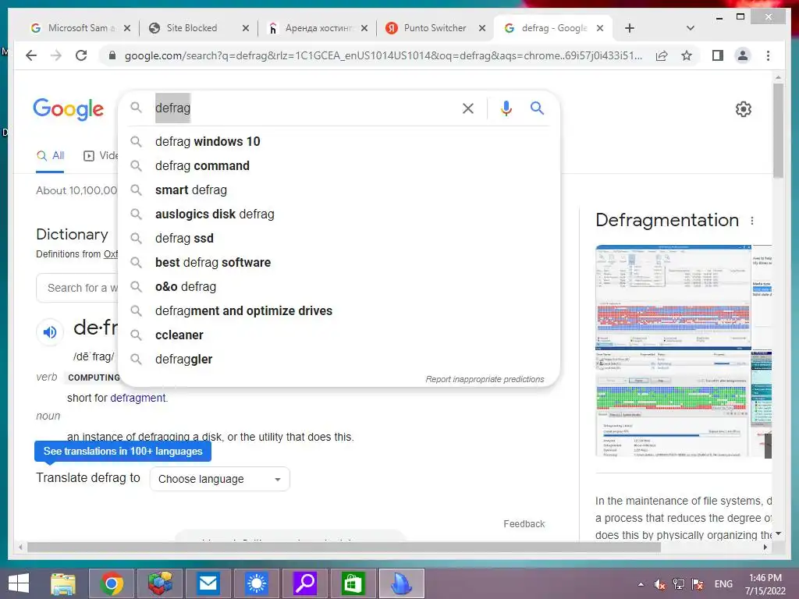Click the address bar URL
The width and height of the screenshot is (799, 599).
tap(383, 55)
